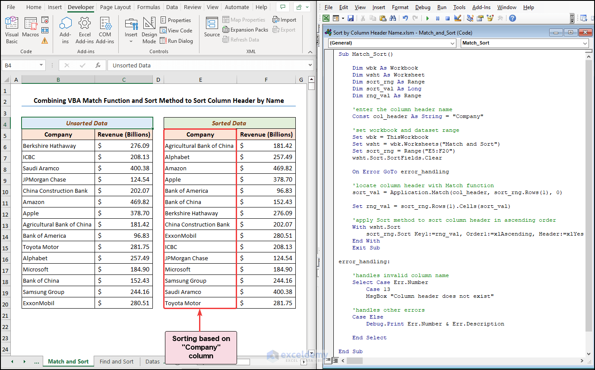Click the Import button in the XML group
Image resolution: width=595 pixels, height=370 pixels.
[x=285, y=19]
